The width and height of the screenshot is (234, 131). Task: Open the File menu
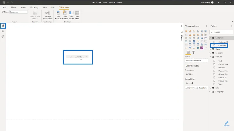4,7
